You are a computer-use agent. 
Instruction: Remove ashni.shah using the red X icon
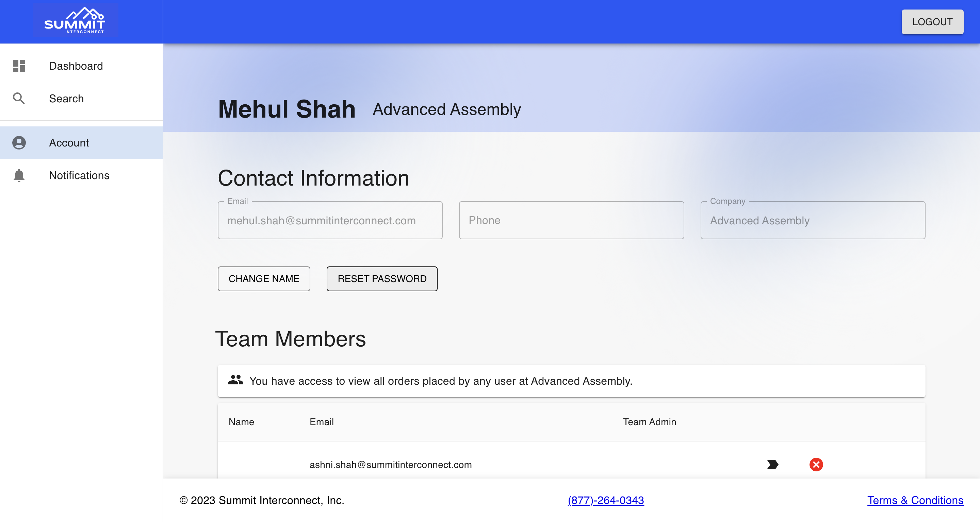coord(816,464)
